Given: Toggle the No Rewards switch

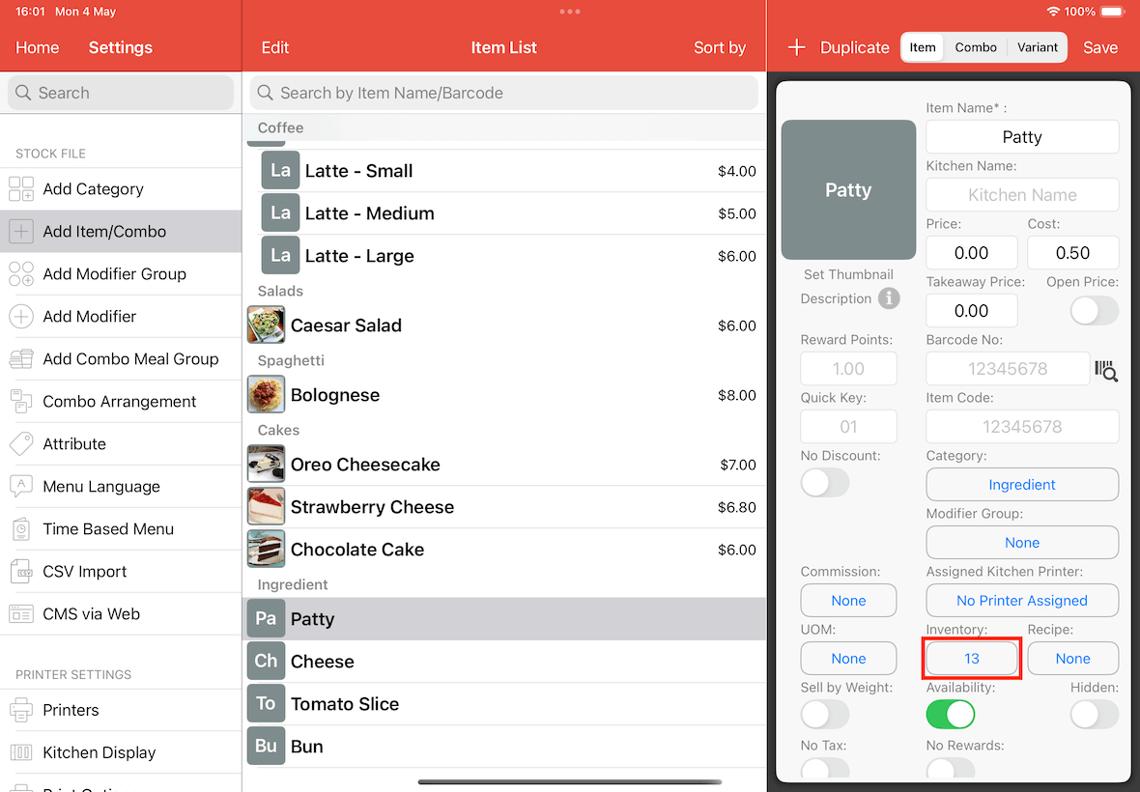Looking at the screenshot, I should click(951, 768).
